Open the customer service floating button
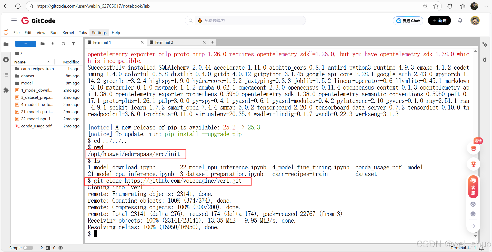The width and height of the screenshot is (492, 252). [x=473, y=187]
